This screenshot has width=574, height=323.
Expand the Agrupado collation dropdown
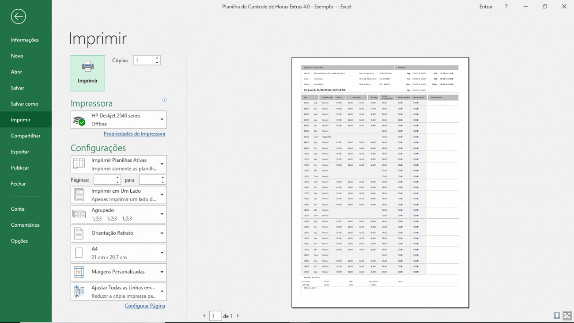coord(119,214)
